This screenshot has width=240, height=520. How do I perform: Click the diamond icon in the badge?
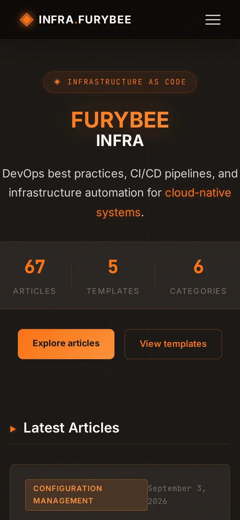click(57, 82)
